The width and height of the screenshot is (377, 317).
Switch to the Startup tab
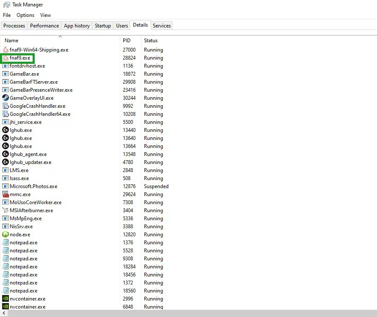coord(103,26)
